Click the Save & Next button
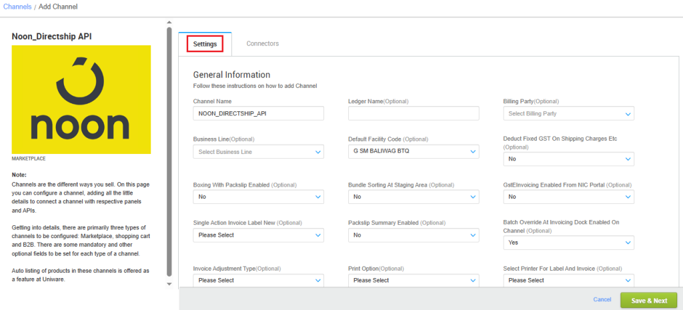The image size is (683, 310). [x=648, y=301]
